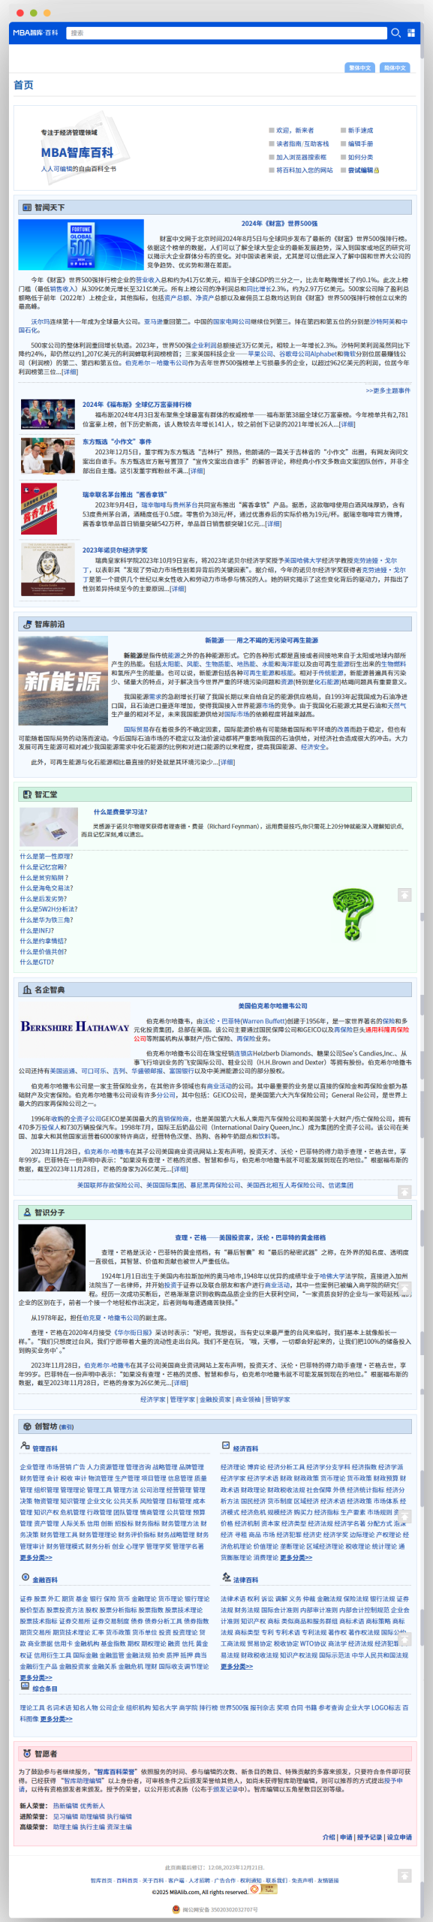Click the green question mark maze image
433x1922 pixels.
coord(353,914)
